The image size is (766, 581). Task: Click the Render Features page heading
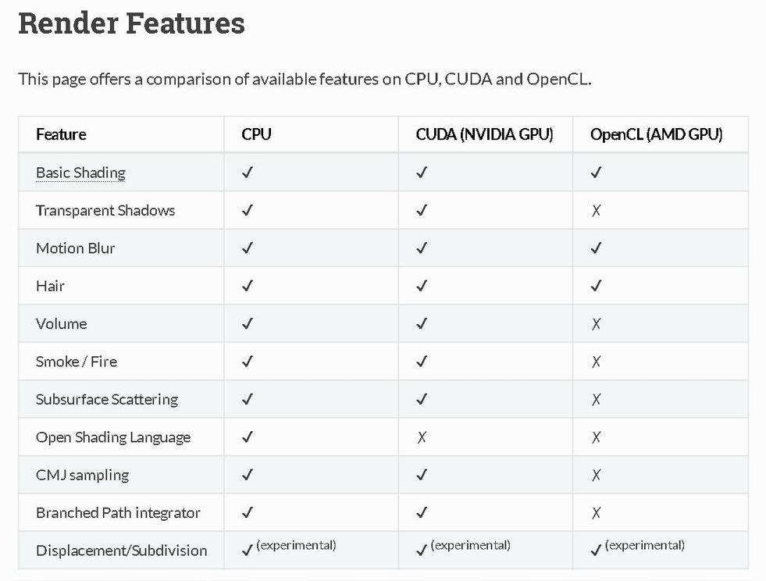tap(131, 23)
